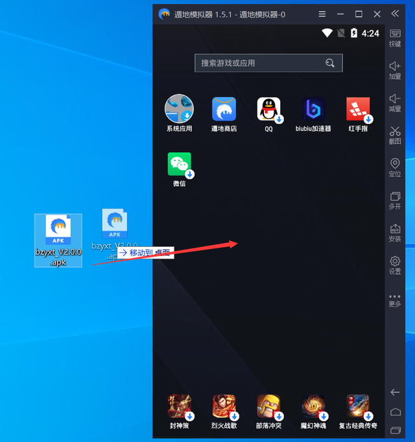Click the emulator logo in title bar
The image size is (415, 442).
point(164,14)
